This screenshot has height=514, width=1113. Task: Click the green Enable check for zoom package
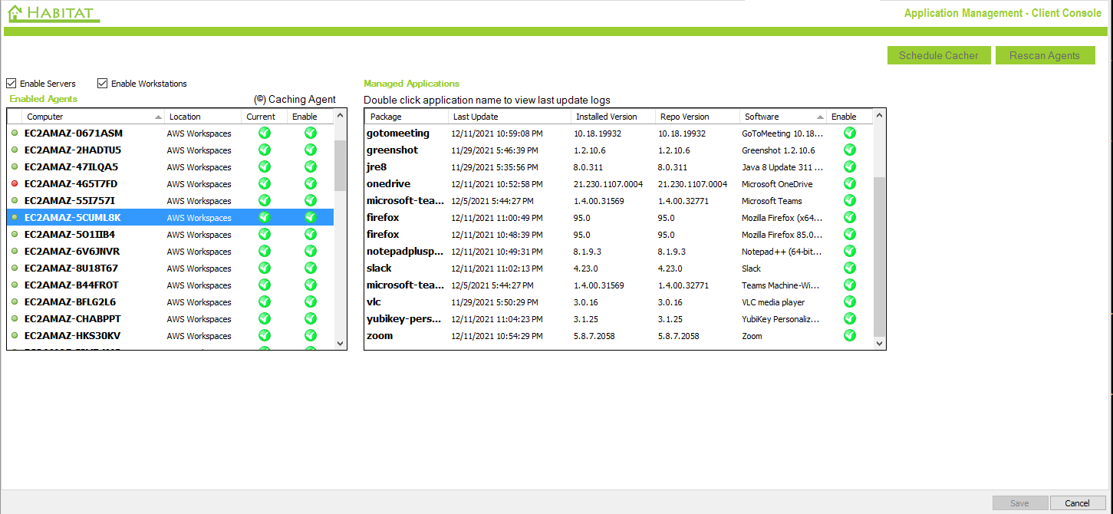tap(849, 335)
